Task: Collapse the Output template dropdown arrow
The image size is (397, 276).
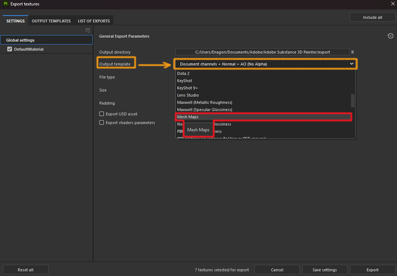Action: (351, 64)
